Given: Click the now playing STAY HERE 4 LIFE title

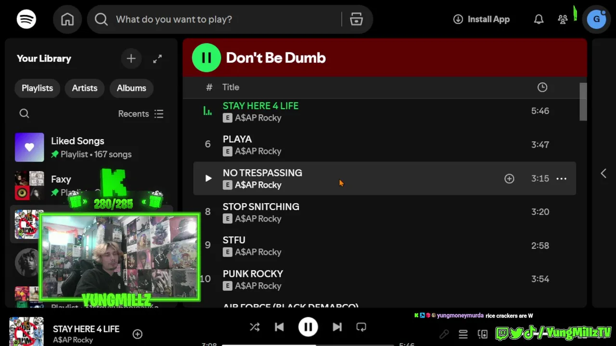Looking at the screenshot, I should pos(86,329).
